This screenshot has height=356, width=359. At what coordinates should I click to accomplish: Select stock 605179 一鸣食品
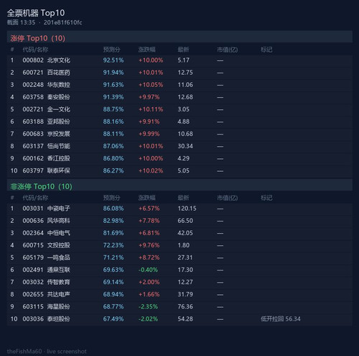click(x=46, y=257)
